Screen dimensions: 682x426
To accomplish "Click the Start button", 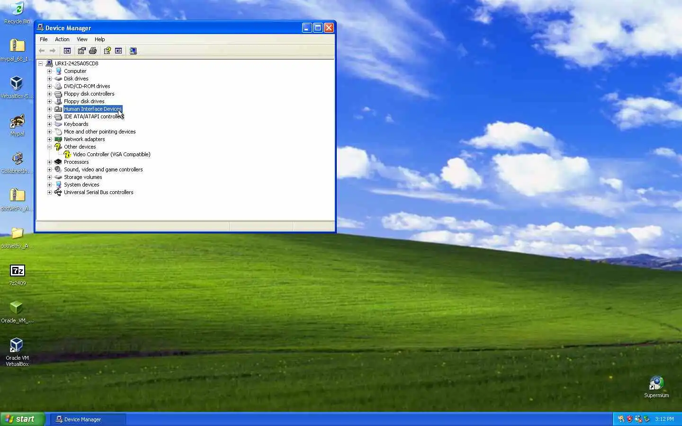I will point(22,419).
